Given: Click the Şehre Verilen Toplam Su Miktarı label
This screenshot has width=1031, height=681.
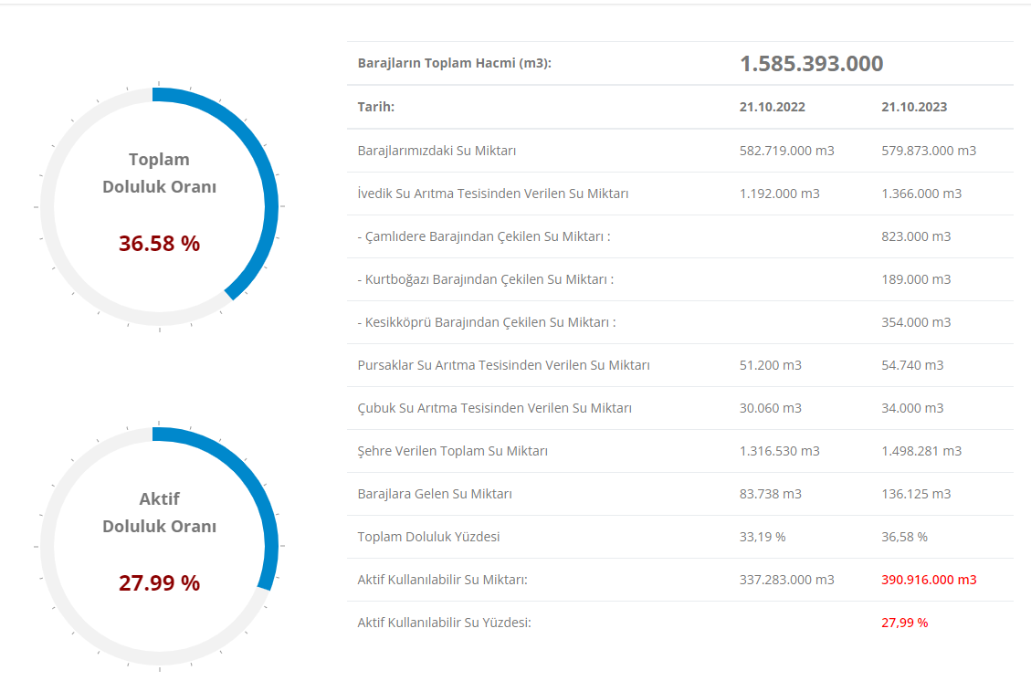Looking at the screenshot, I should click(x=452, y=451).
